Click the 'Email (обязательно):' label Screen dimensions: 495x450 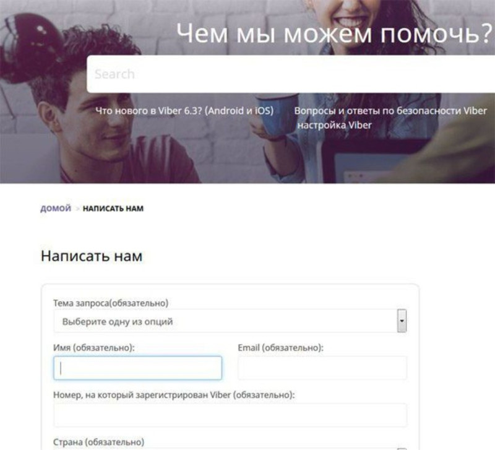pyautogui.click(x=281, y=348)
